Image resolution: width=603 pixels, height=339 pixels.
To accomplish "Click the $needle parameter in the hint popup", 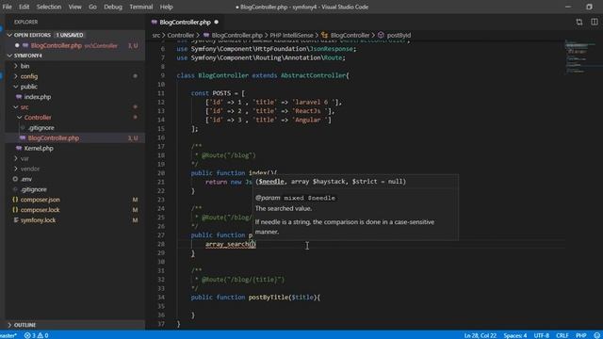I will pos(270,182).
